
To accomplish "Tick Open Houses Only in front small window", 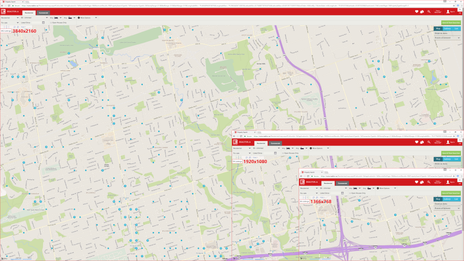I will click(350, 193).
